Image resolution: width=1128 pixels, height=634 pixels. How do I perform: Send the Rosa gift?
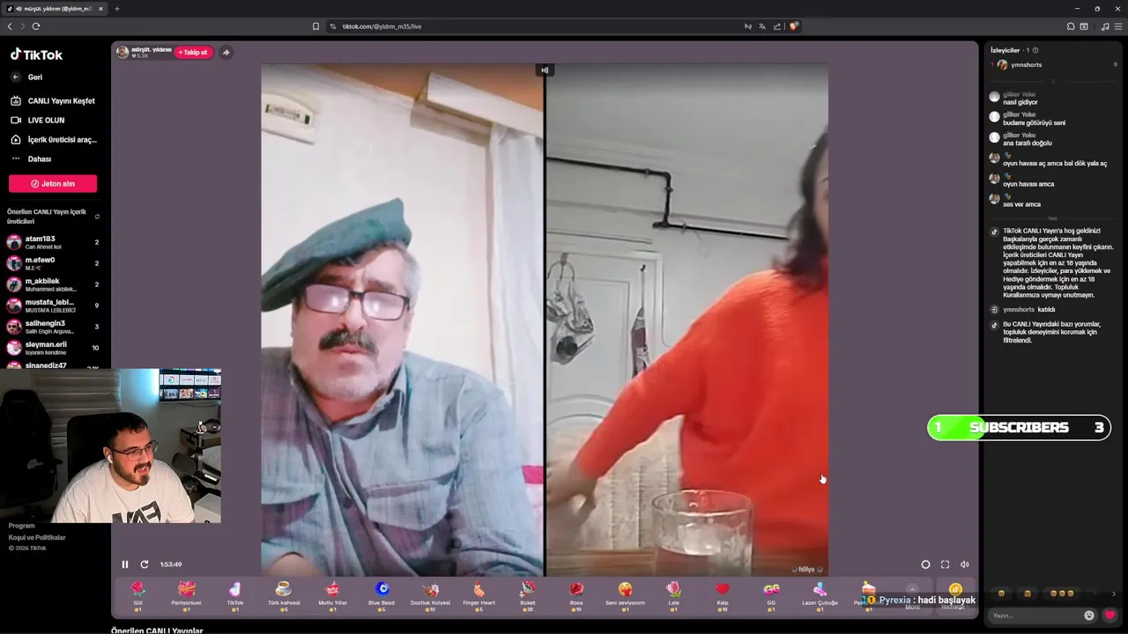tap(576, 595)
